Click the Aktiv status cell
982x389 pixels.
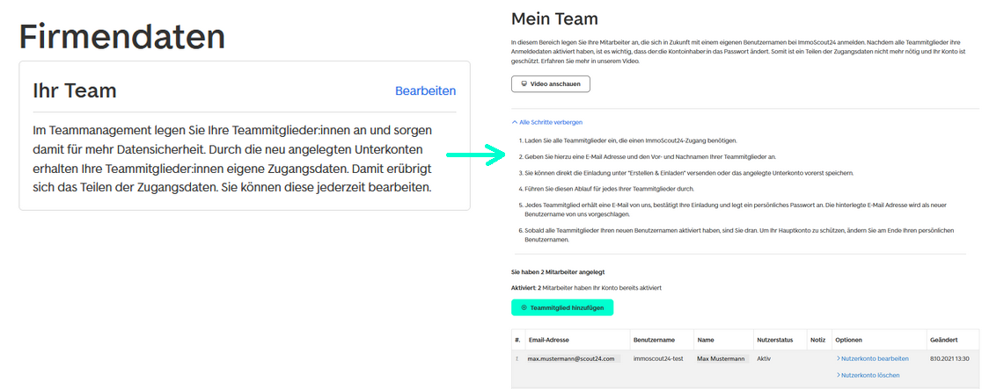click(764, 358)
